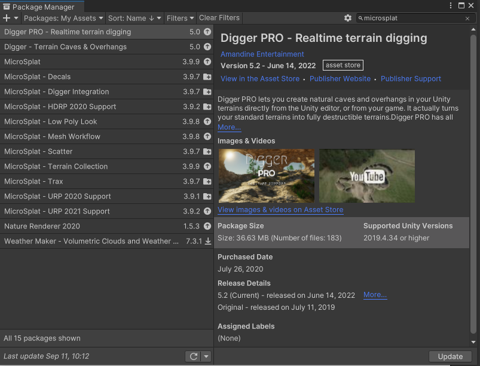Click update icon for MicroSplat - URP 2021 Support
This screenshot has height=366, width=480.
207,211
